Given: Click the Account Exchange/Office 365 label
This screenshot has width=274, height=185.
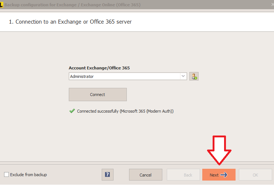Looking at the screenshot, I should click(99, 68).
